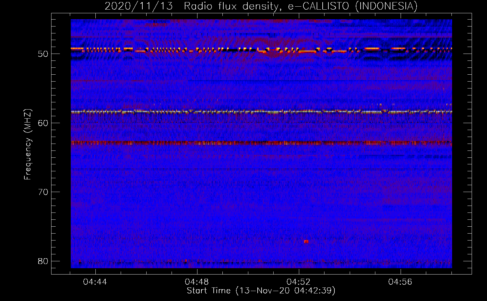Click the 80 frequency tick label
Image resolution: width=487 pixels, height=301 pixels.
pyautogui.click(x=43, y=261)
